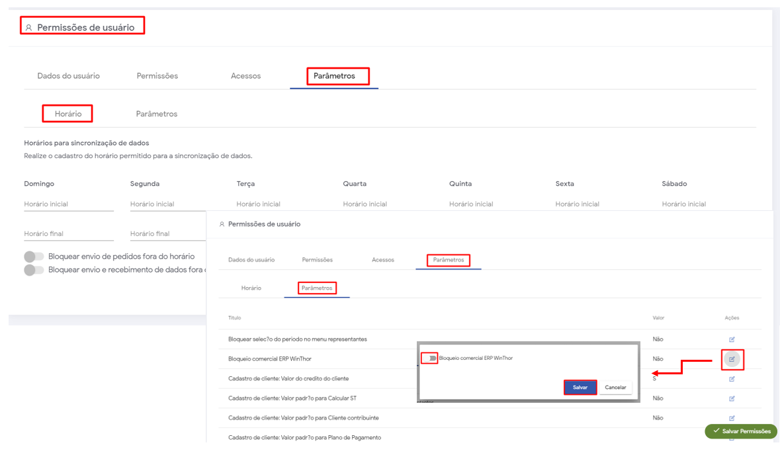The height and width of the screenshot is (457, 780).
Task: Edit the Valor do credito do cliente parameter
Action: click(x=732, y=379)
